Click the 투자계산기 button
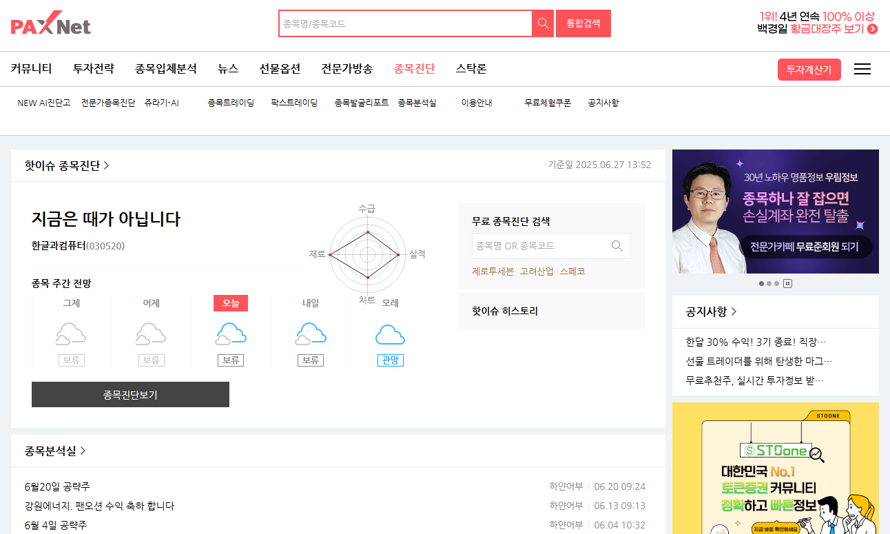Screen dimensions: 890x534 (809, 70)
